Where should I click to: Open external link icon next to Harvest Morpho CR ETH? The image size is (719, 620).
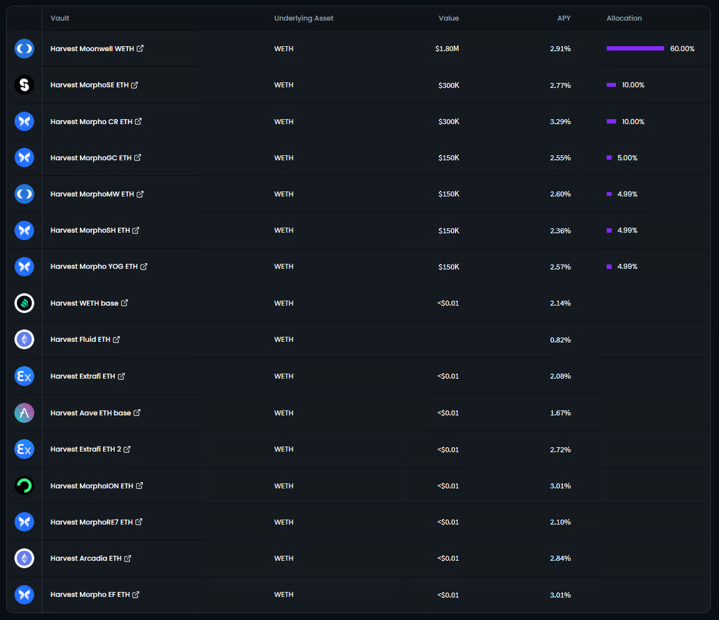point(139,122)
